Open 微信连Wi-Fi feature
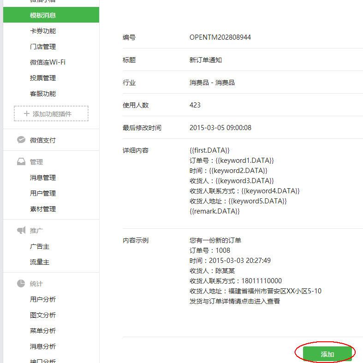The image size is (363, 363). (48, 62)
